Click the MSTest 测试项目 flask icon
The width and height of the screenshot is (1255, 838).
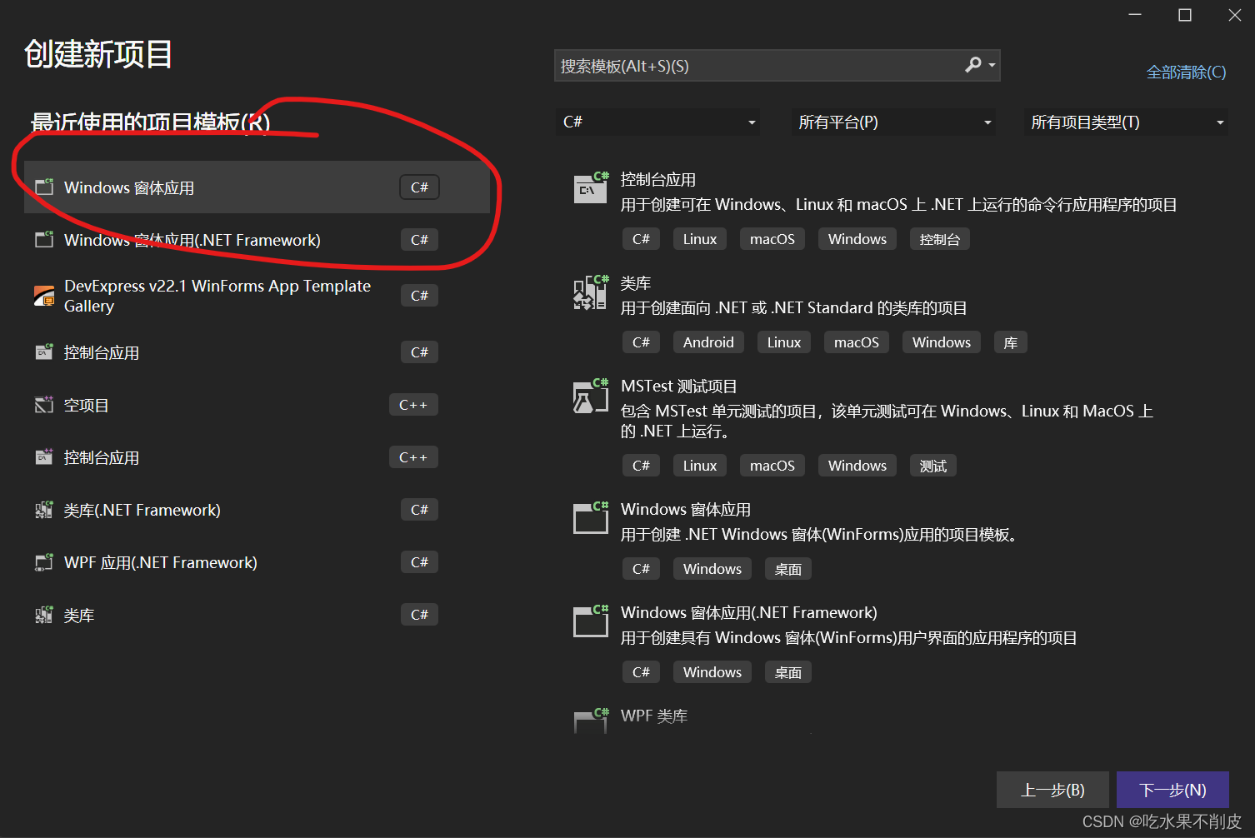click(x=591, y=396)
